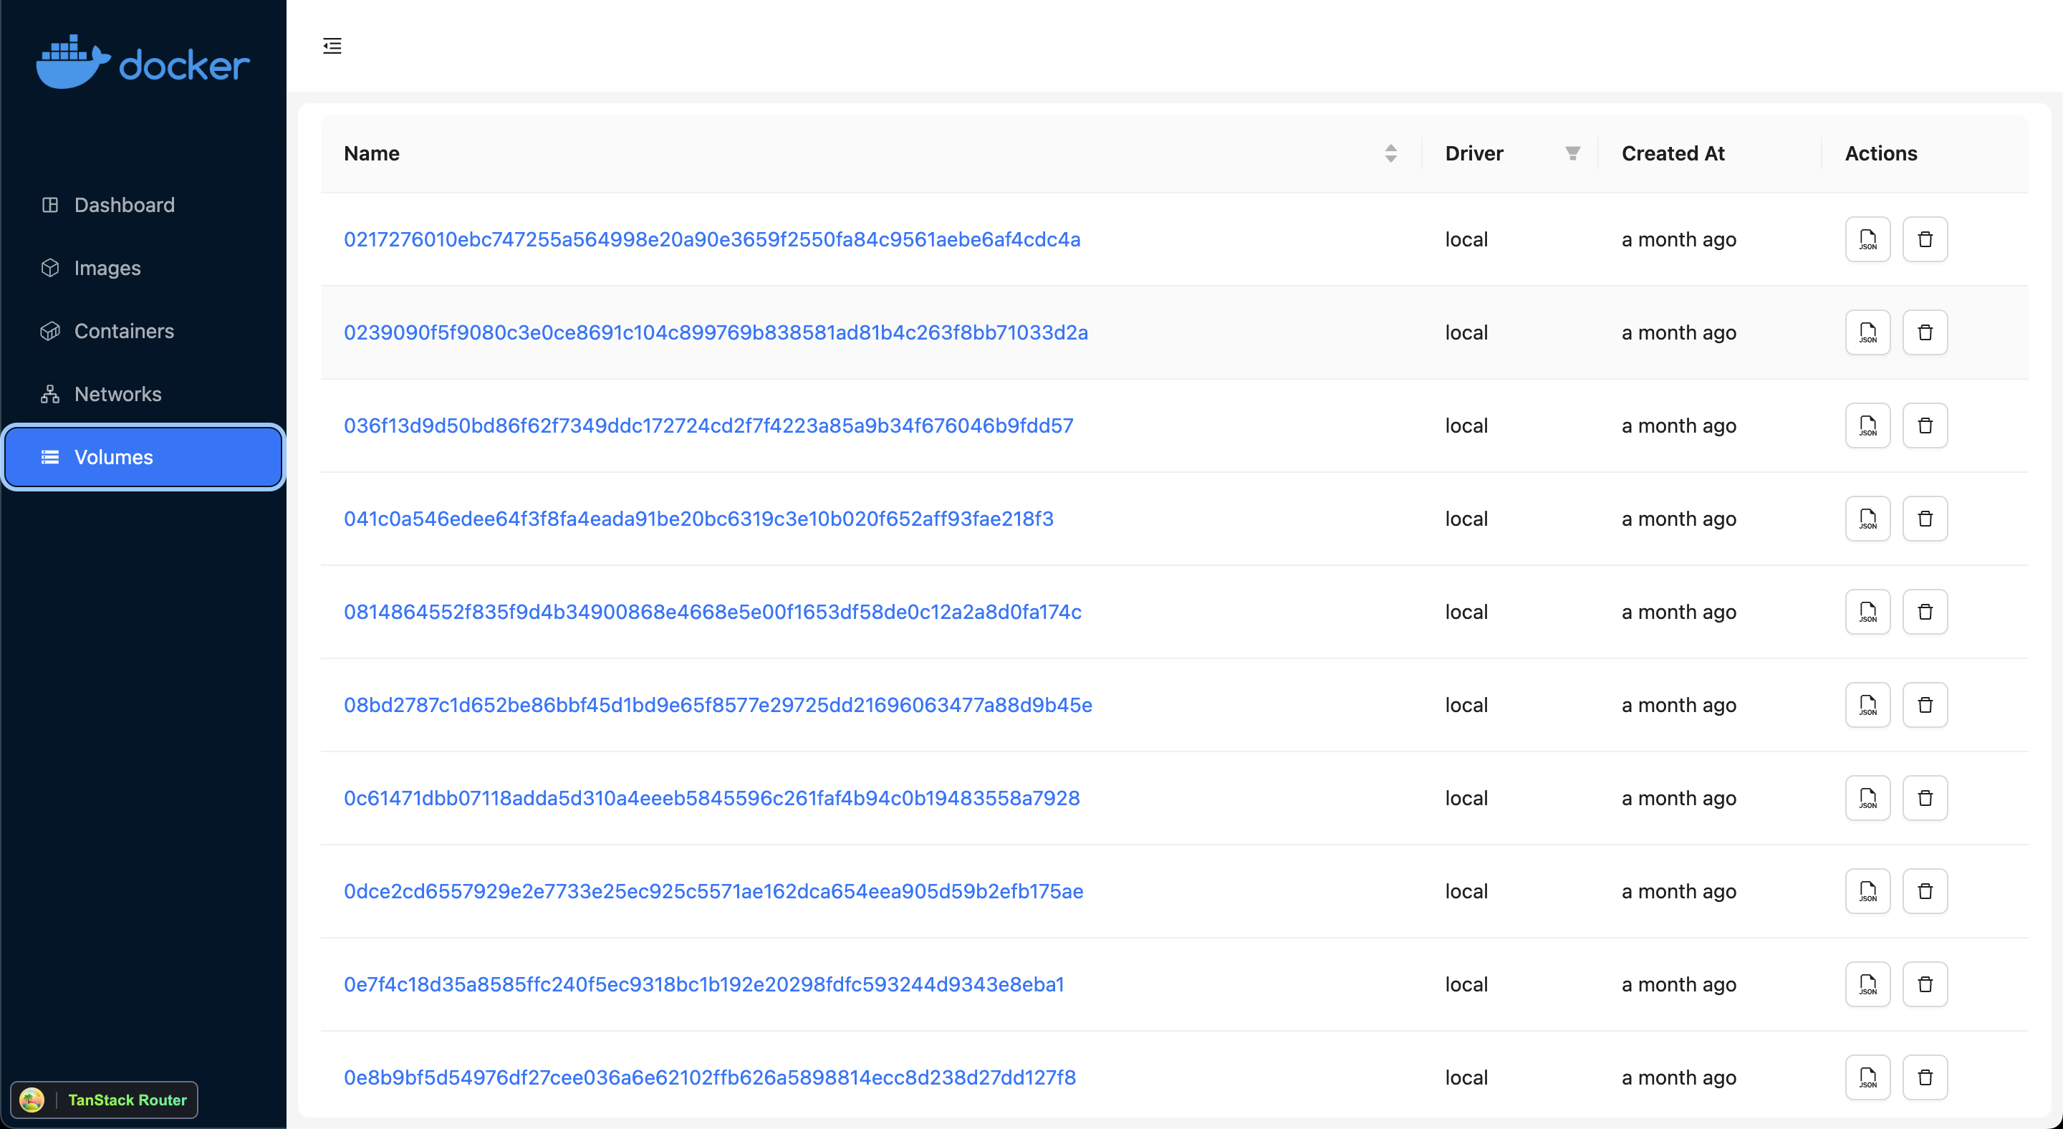Sort the Name column
Viewport: 2063px width, 1129px height.
click(1390, 153)
